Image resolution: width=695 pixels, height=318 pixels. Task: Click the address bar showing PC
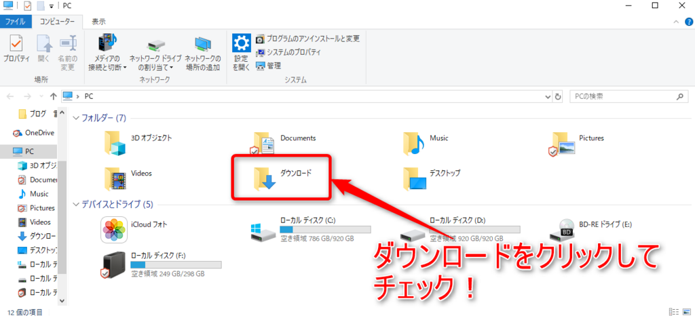tap(306, 96)
